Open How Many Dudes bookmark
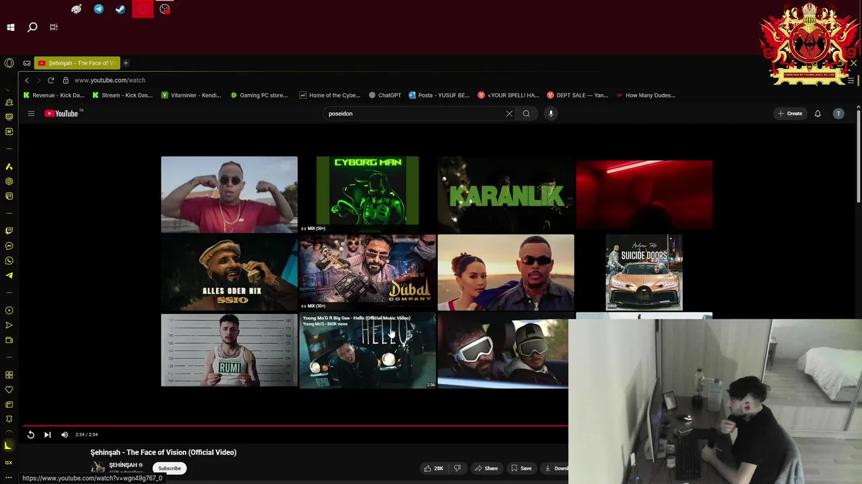Viewport: 862px width, 484px height. click(x=645, y=95)
